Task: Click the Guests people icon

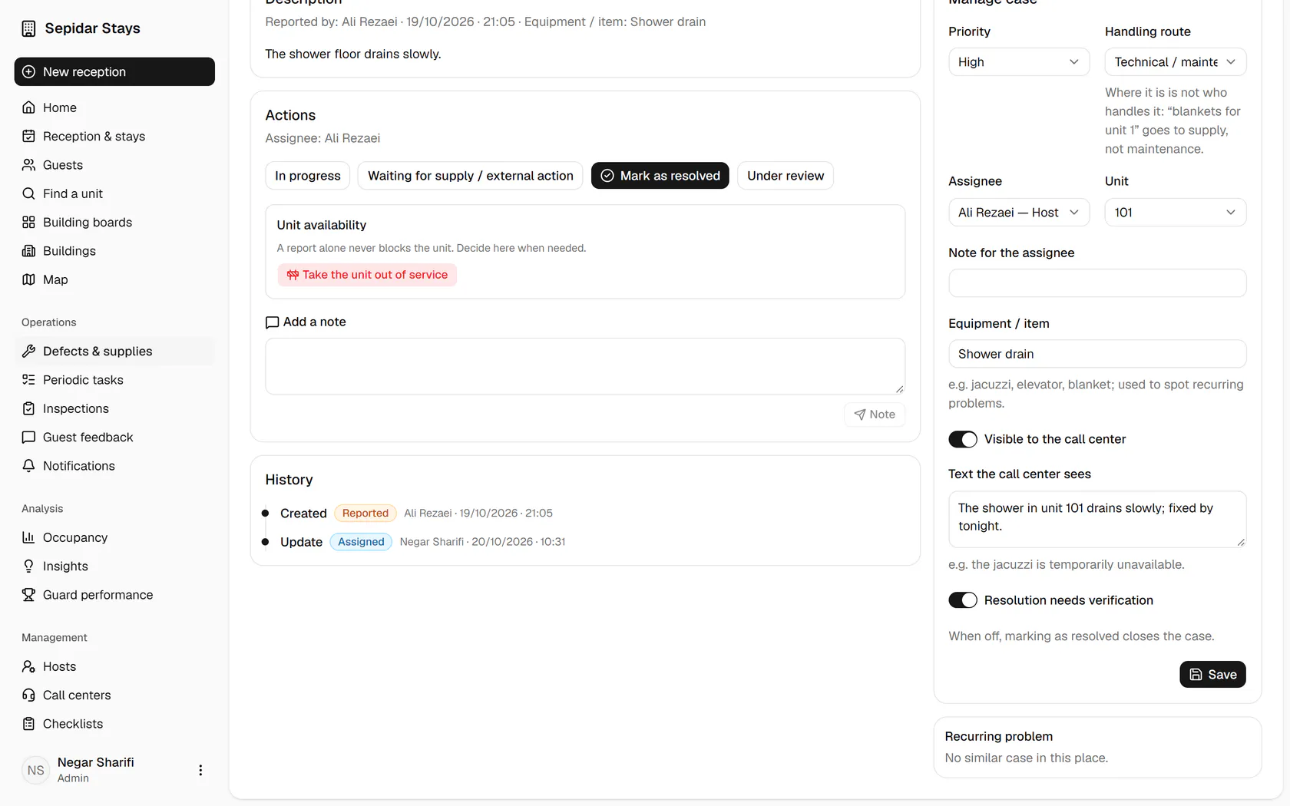Action: 28,165
